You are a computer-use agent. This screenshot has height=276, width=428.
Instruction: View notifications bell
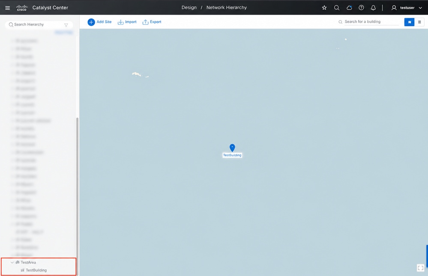pos(373,8)
